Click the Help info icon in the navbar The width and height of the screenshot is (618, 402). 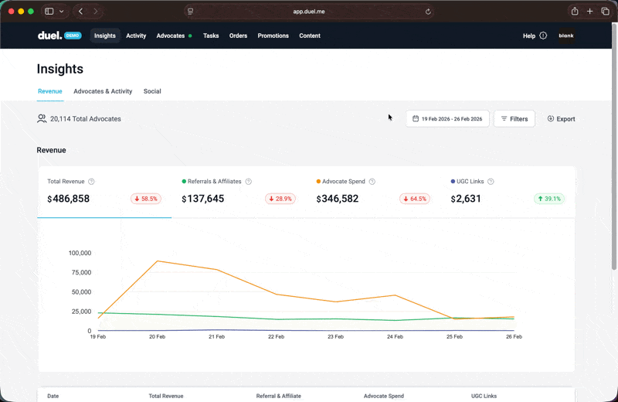(x=543, y=36)
